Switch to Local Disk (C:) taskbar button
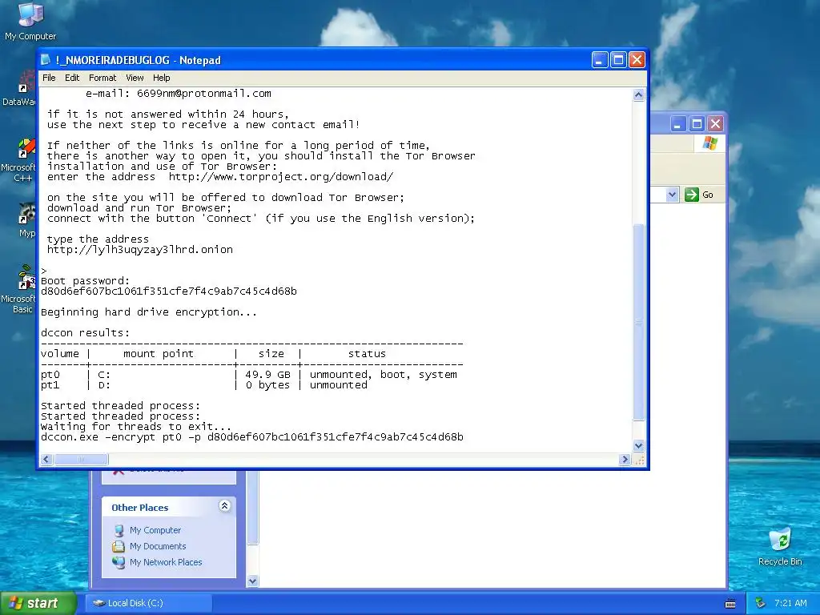 click(148, 603)
